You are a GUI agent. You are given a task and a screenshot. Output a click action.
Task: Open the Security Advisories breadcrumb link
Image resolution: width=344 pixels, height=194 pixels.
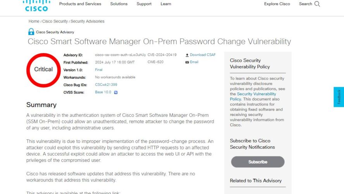point(87,21)
